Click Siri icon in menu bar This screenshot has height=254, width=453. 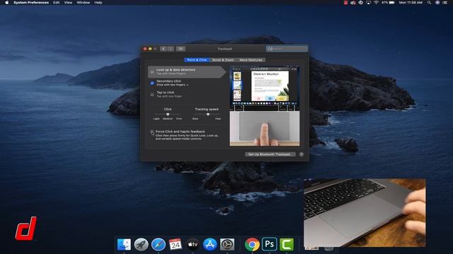(x=437, y=3)
